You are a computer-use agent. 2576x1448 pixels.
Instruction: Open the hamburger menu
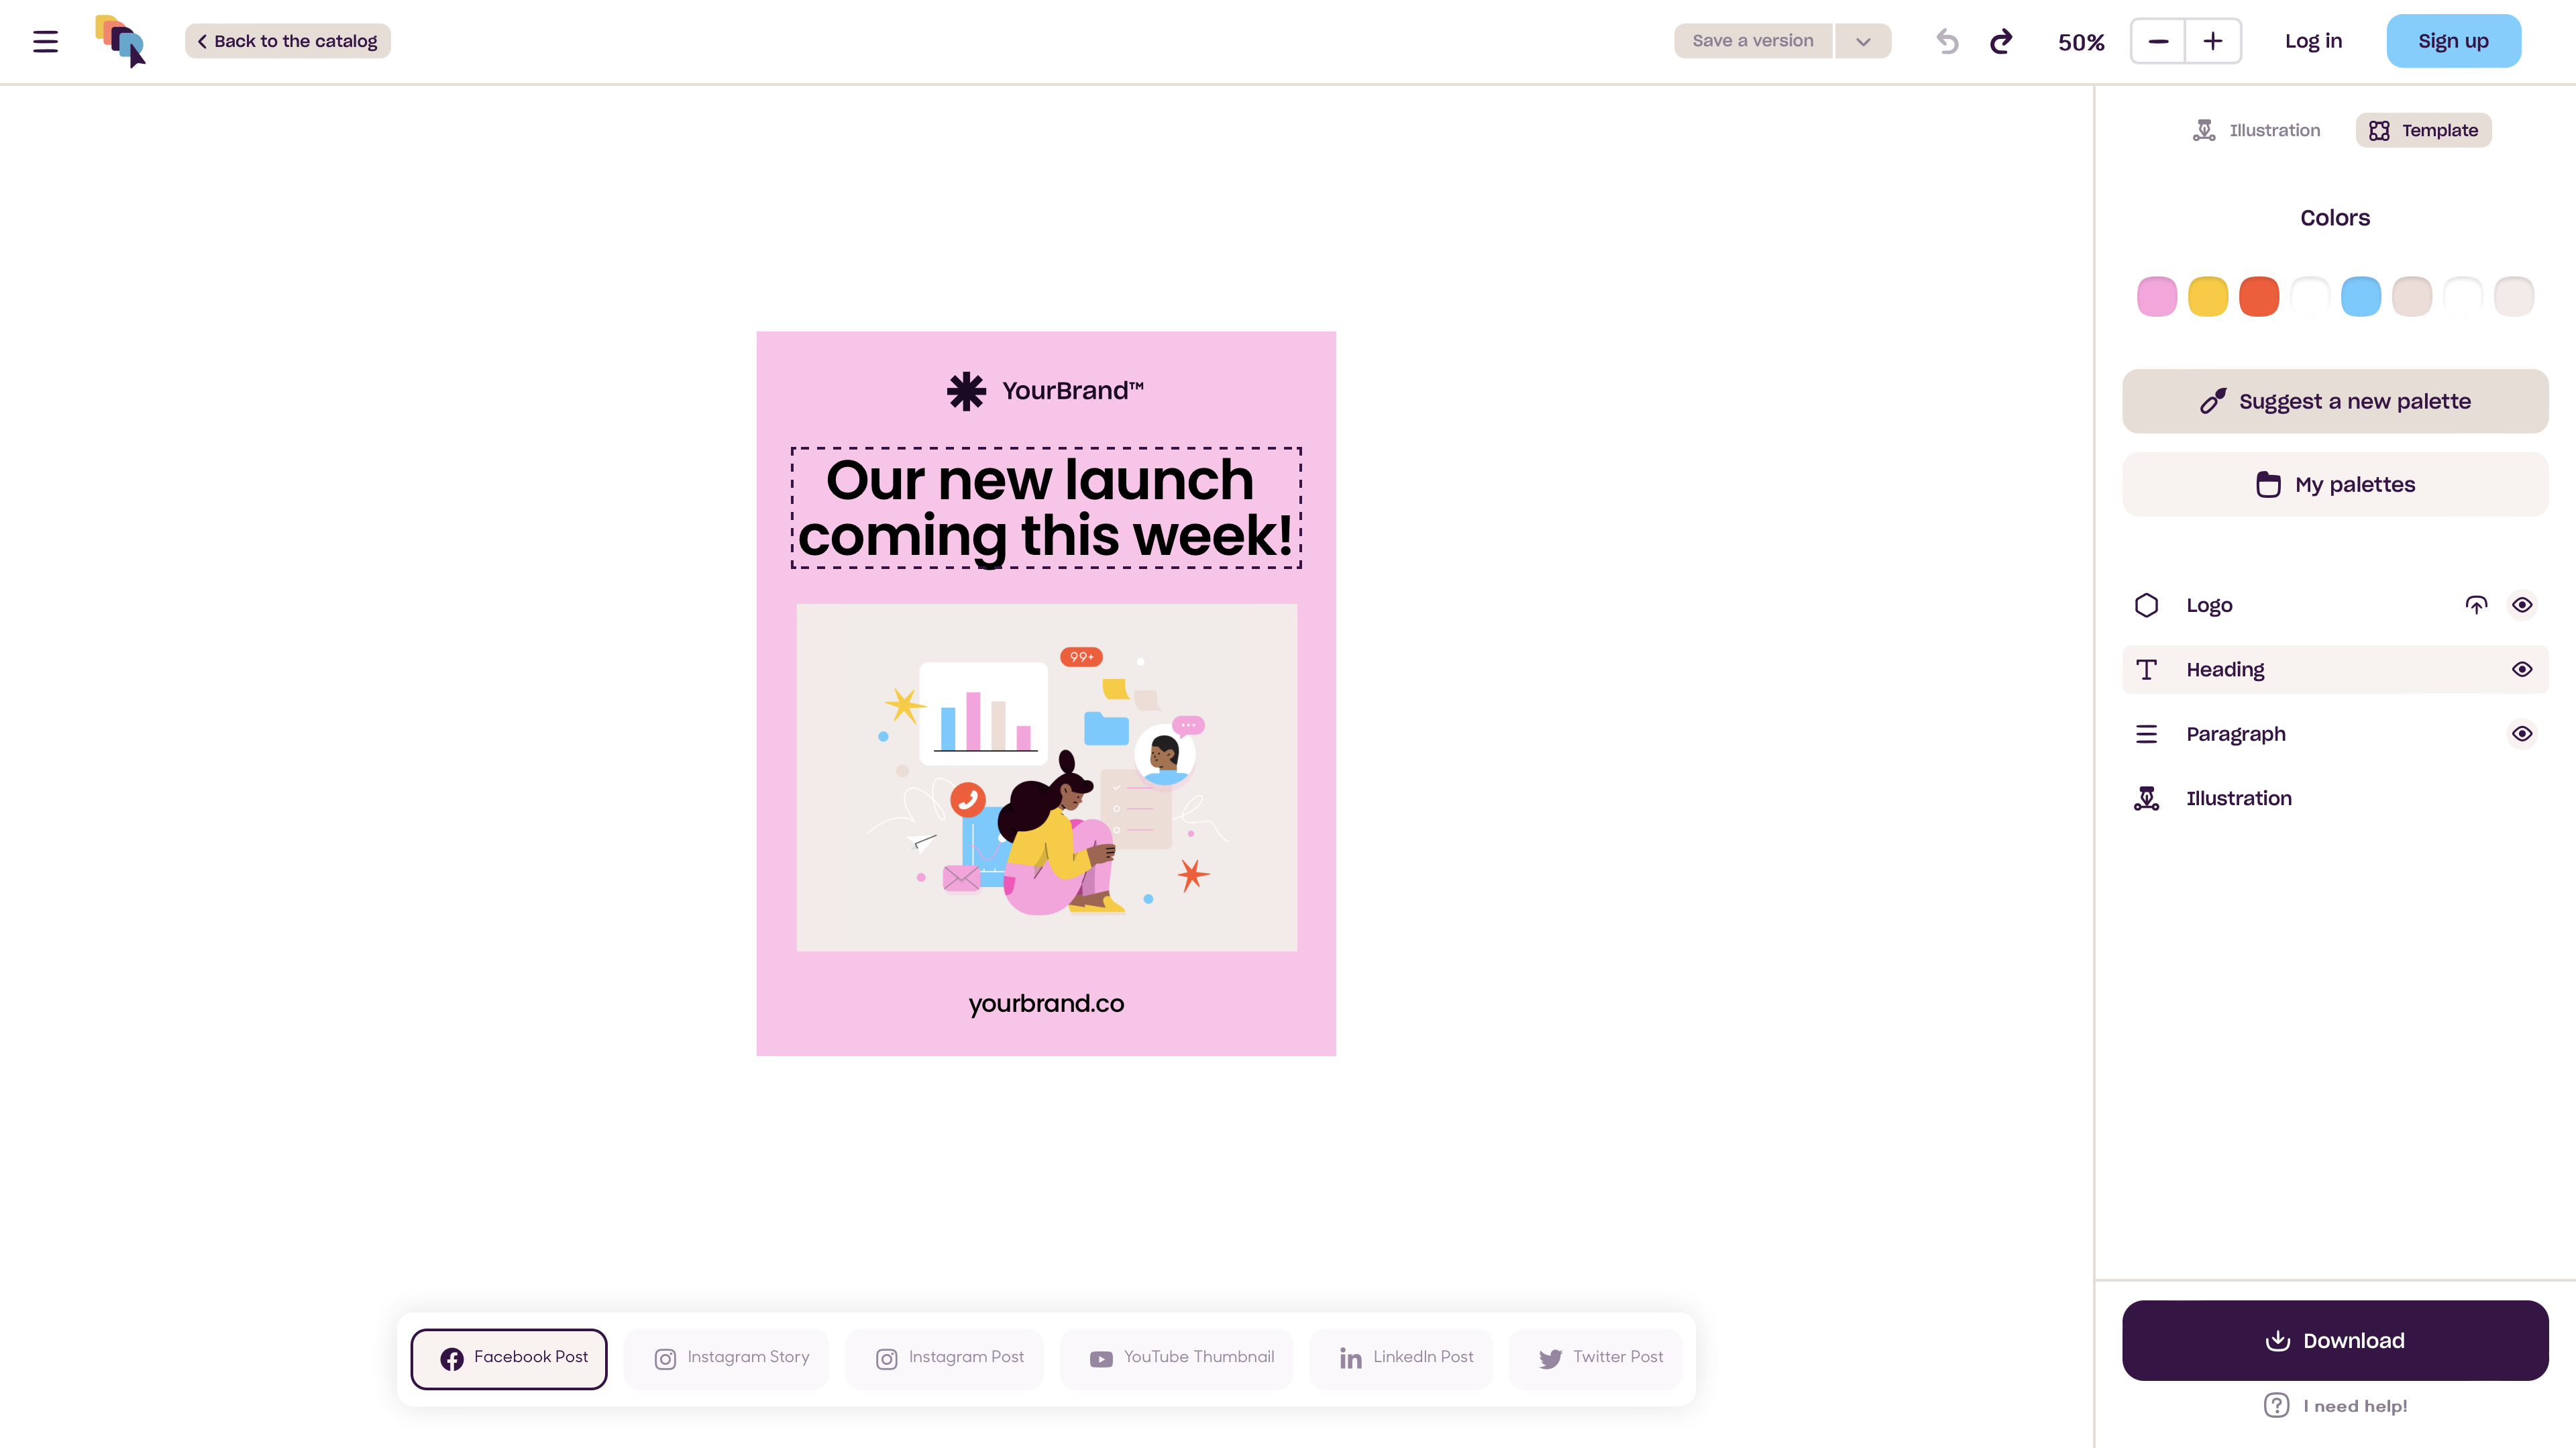[x=45, y=41]
